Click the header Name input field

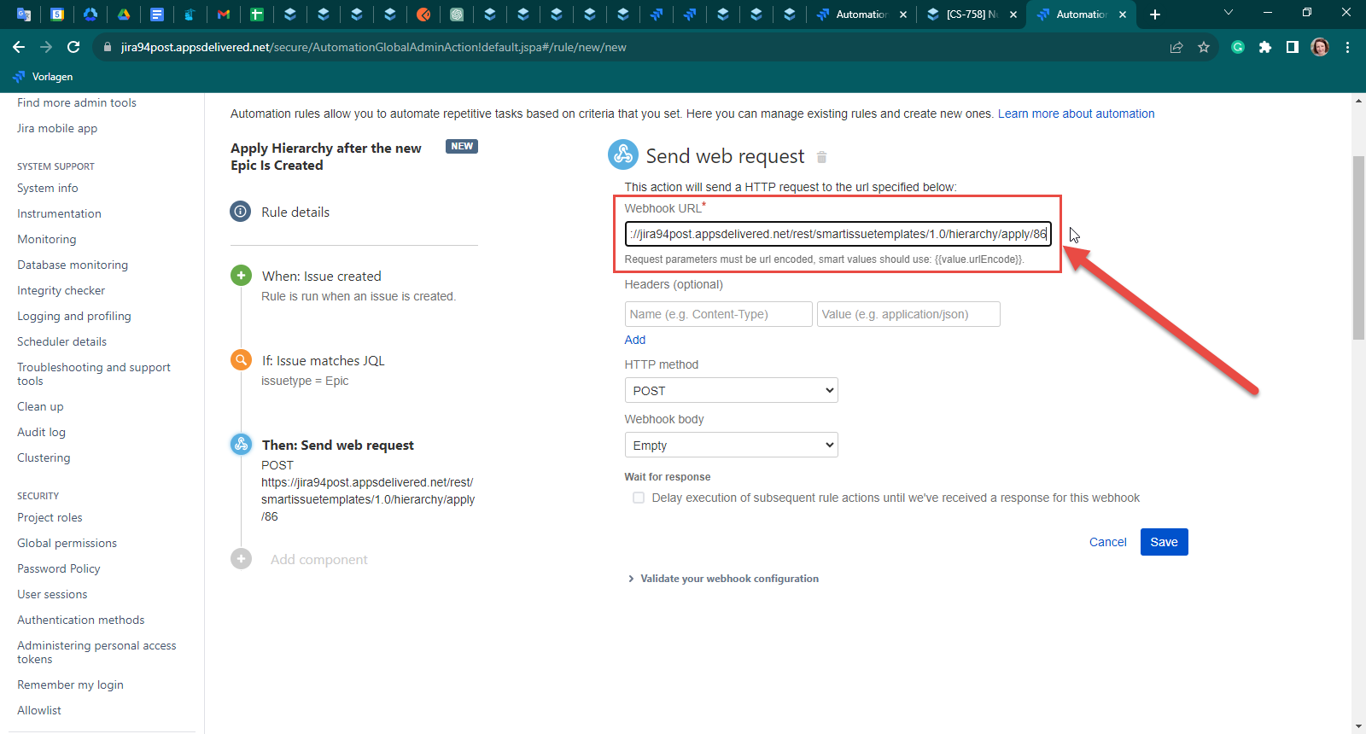(x=718, y=314)
